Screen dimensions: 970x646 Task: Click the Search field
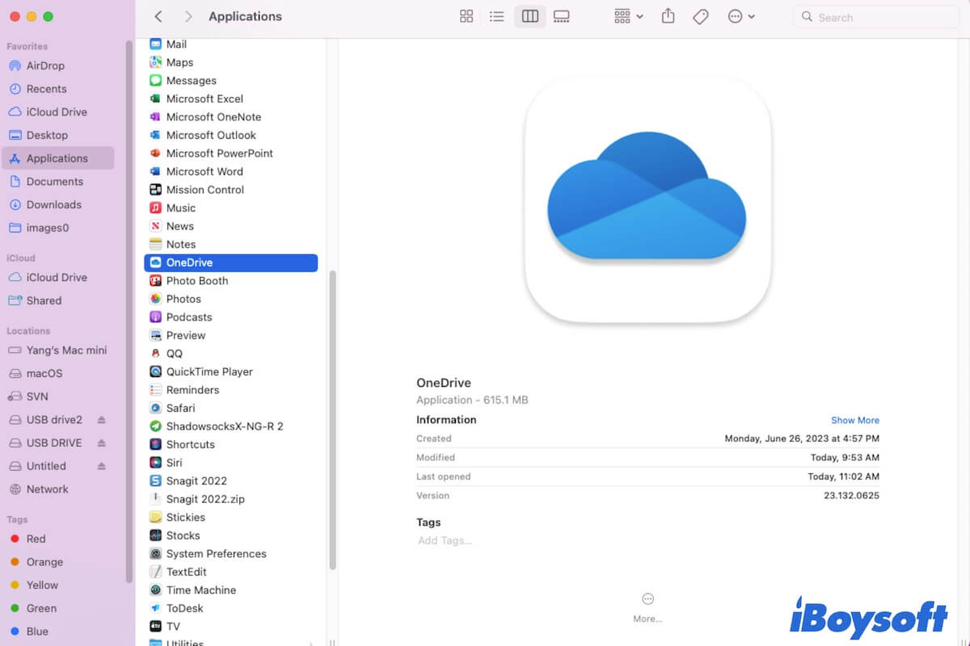click(x=877, y=16)
